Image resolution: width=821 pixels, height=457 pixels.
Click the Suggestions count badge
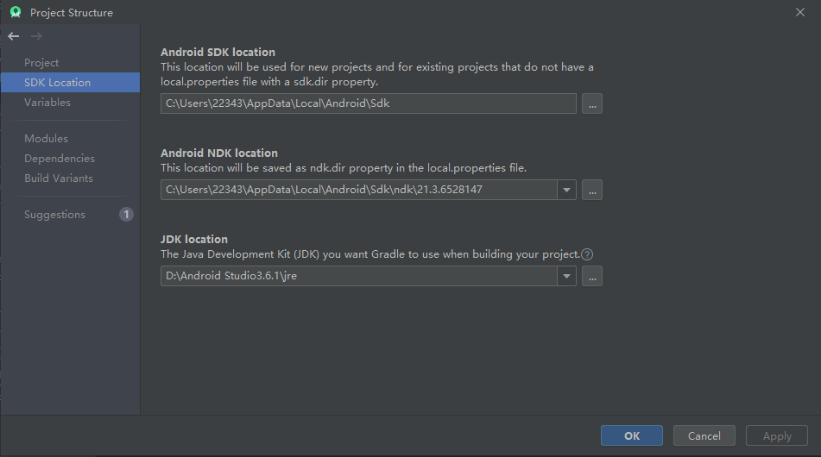tap(126, 215)
